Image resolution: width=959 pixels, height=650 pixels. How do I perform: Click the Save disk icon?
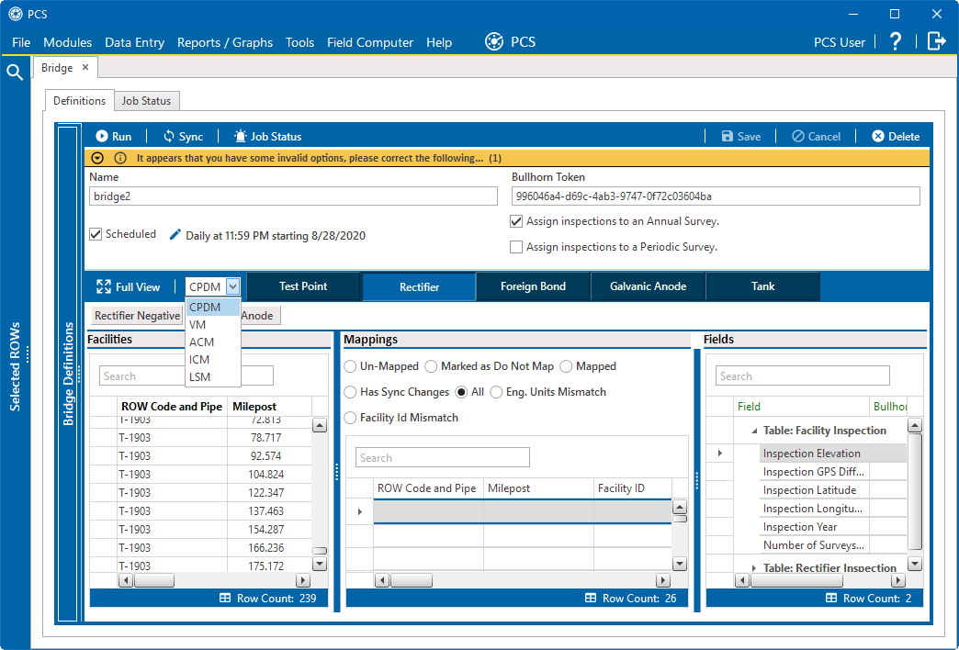[x=728, y=137]
